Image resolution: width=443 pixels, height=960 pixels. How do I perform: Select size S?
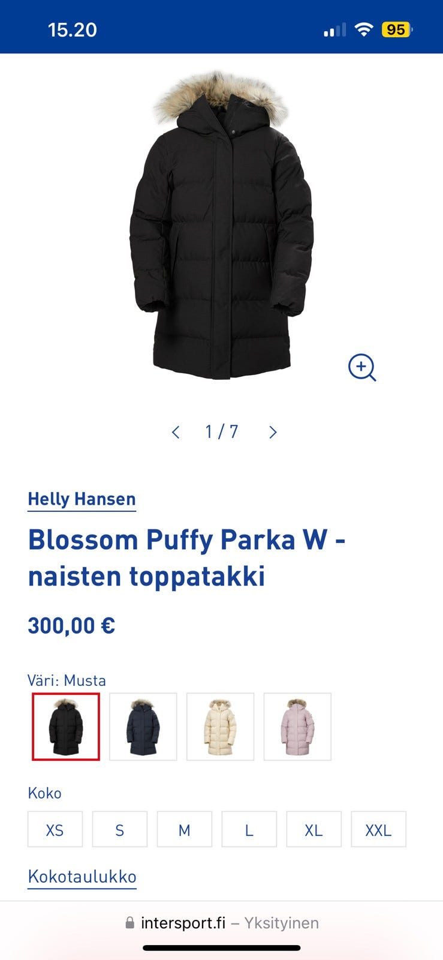point(120,830)
